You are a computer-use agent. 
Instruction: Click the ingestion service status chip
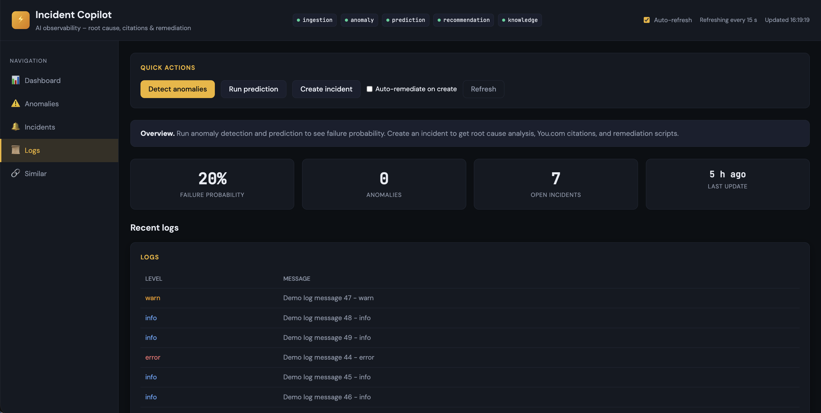point(314,20)
